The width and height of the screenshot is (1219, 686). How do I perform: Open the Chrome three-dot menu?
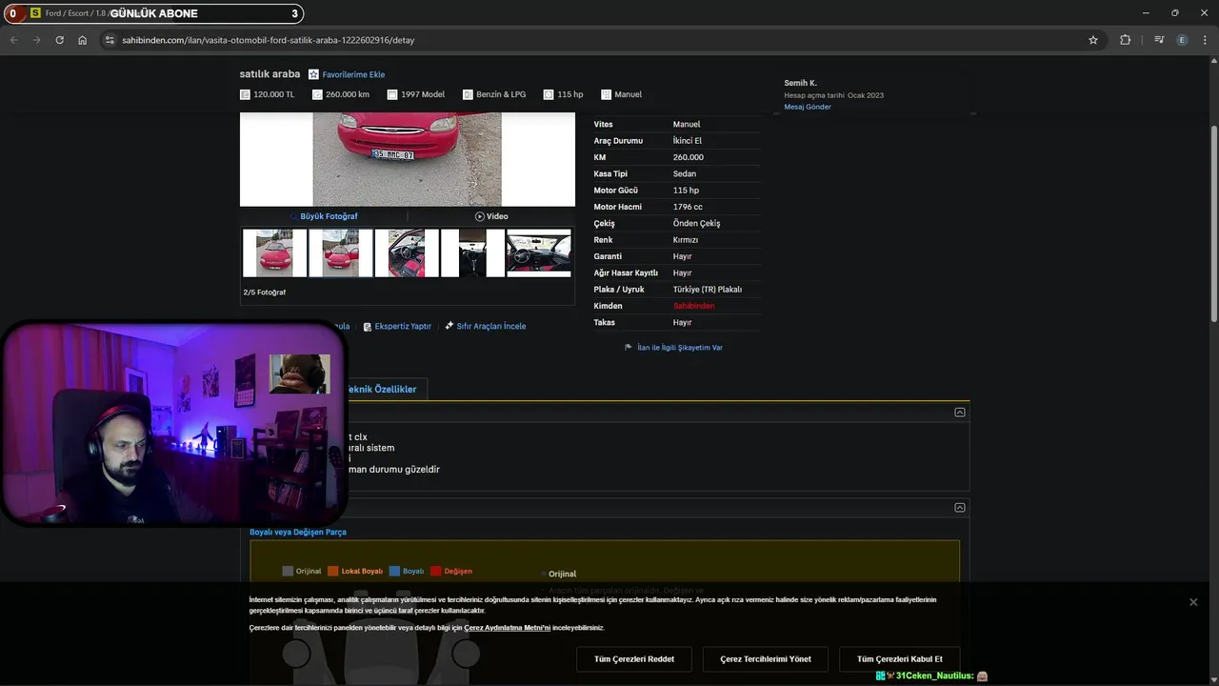(1205, 40)
